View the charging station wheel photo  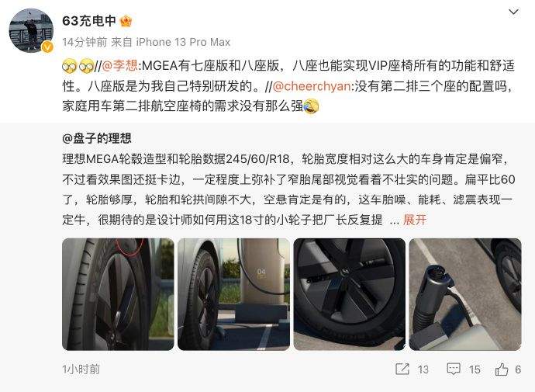pyautogui.click(x=233, y=294)
